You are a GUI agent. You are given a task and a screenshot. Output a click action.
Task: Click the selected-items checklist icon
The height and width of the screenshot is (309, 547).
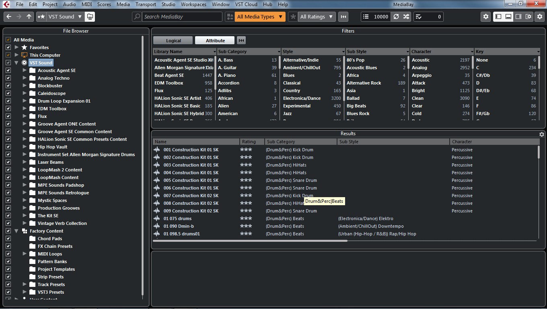pyautogui.click(x=418, y=16)
